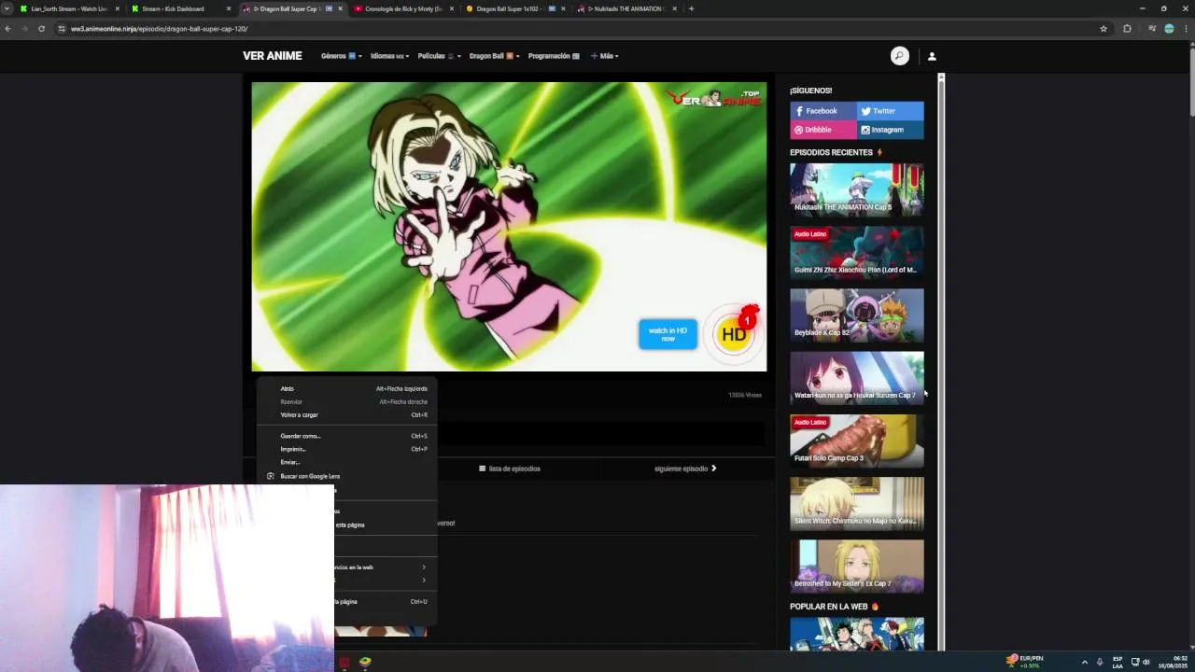The height and width of the screenshot is (672, 1195).
Task: Reload the page with toolbar refresh icon
Action: pos(41,29)
